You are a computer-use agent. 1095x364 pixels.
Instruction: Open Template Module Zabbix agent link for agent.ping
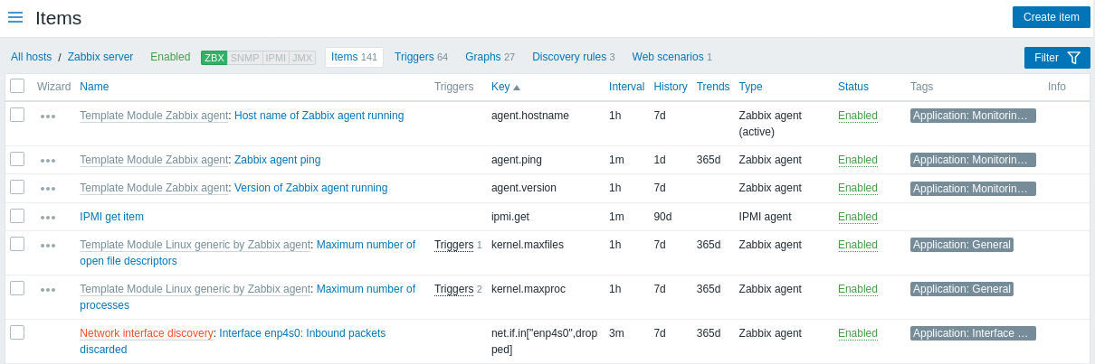pos(154,160)
